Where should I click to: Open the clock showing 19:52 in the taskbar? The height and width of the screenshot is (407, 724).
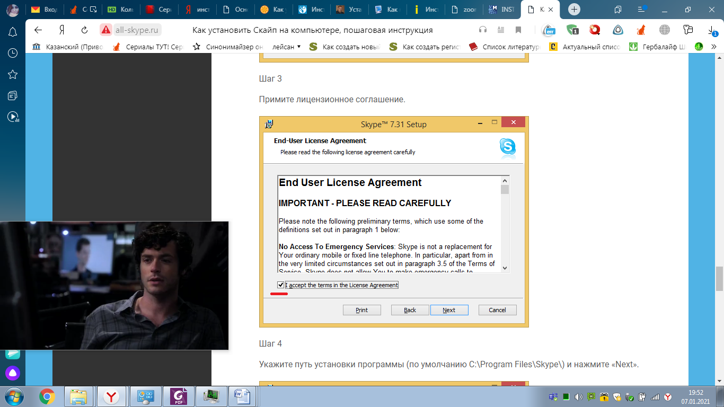point(695,396)
